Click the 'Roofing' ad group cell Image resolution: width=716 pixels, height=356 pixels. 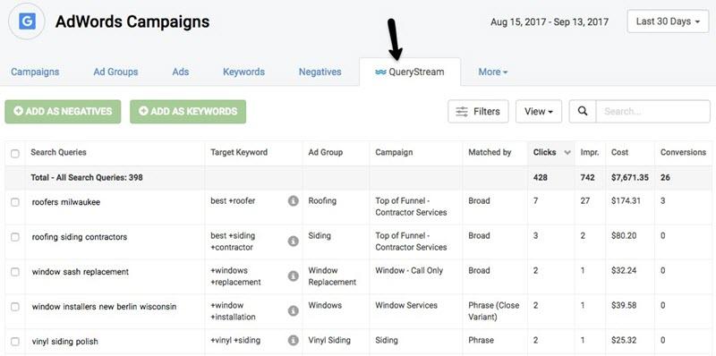pyautogui.click(x=322, y=201)
